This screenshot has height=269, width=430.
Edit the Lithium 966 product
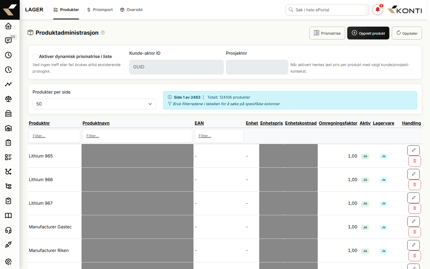coord(414,174)
